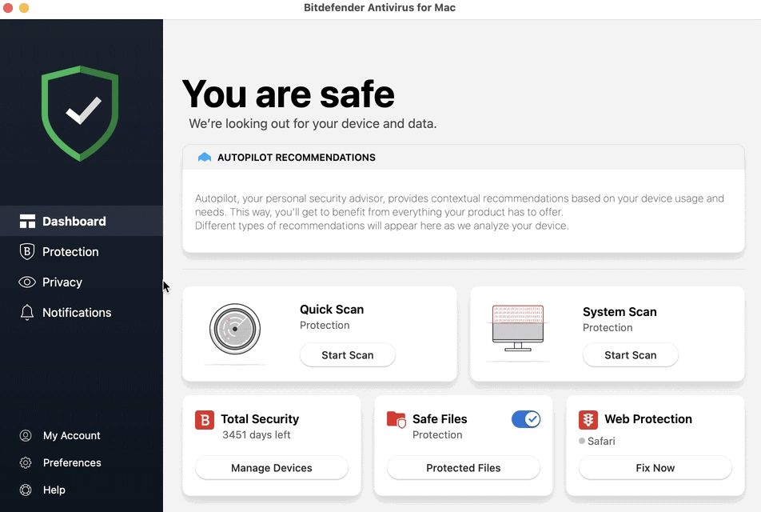Click the 'Safe Files' title
The width and height of the screenshot is (761, 512).
440,418
